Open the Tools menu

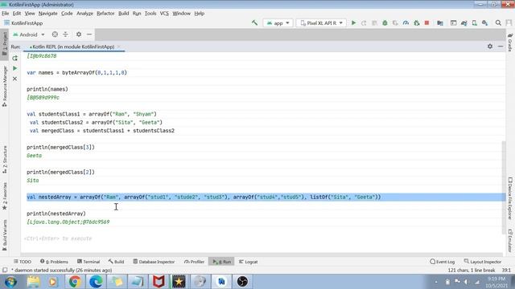click(150, 14)
